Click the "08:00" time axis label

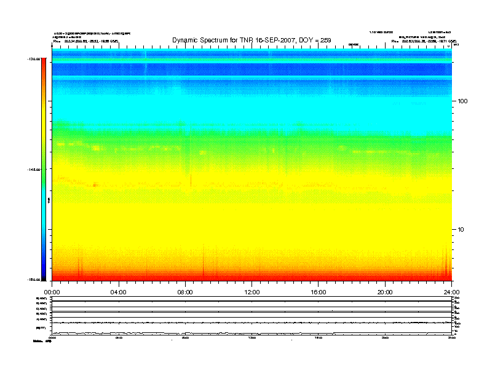[185, 292]
